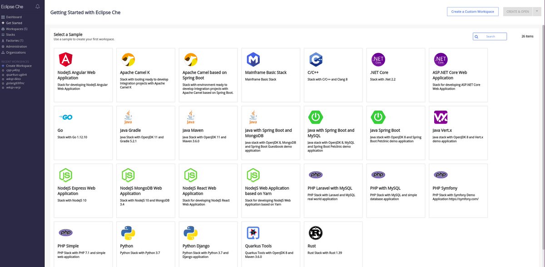The height and width of the screenshot is (267, 545).
Task: Click the Mainframe Basic Stack logo
Action: point(253,59)
